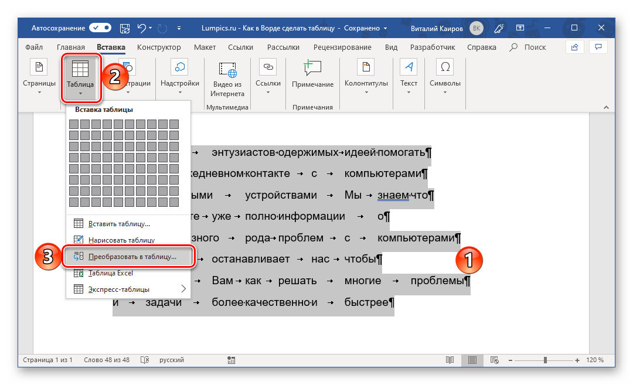Open the Рецензирование tab
Image resolution: width=633 pixels, height=385 pixels.
tap(342, 47)
